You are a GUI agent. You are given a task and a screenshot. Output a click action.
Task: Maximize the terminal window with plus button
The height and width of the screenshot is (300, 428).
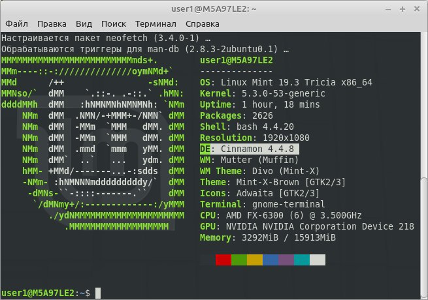403,9
